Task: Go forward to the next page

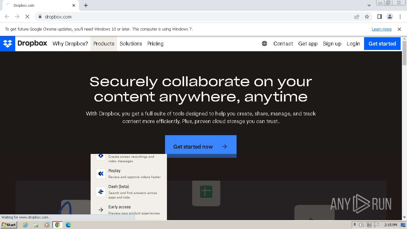Action: 17,17
